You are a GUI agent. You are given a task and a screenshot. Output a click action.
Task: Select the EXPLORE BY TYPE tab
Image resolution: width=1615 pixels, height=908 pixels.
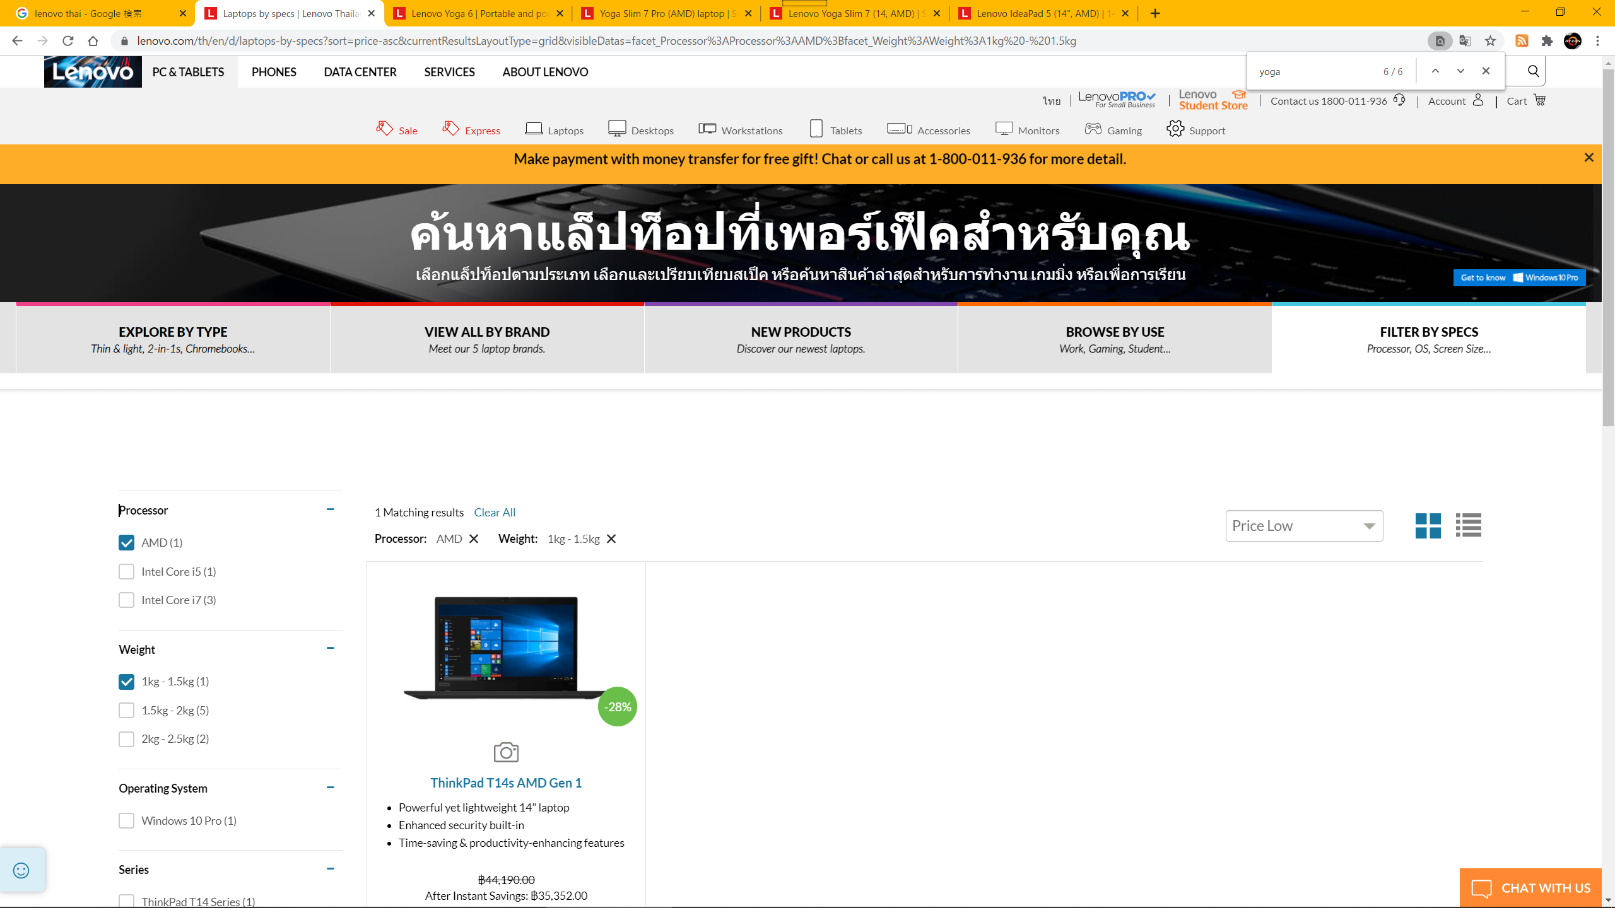click(x=173, y=339)
